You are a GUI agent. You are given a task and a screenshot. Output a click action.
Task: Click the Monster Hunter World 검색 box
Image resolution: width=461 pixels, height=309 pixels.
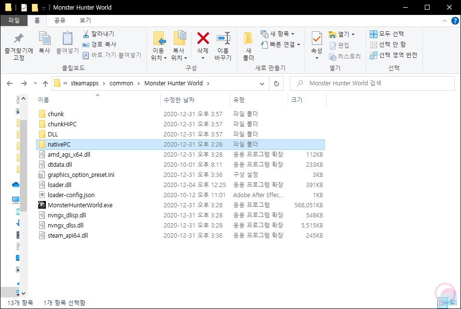click(x=372, y=83)
